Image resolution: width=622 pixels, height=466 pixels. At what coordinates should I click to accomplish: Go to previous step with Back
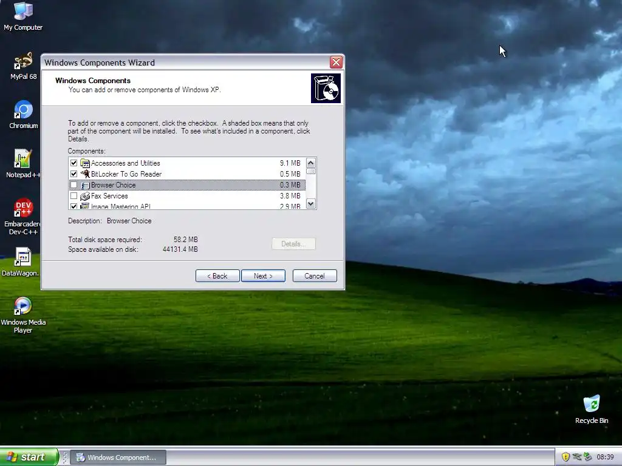[217, 276]
